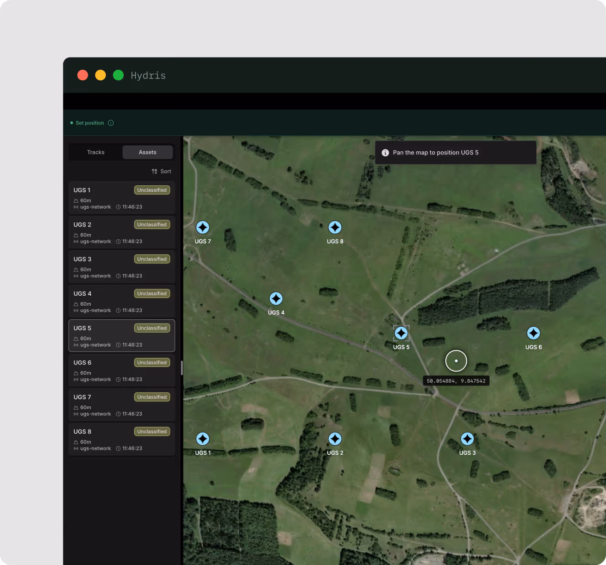
Task: Select the UGS 4 asset card
Action: click(x=122, y=301)
